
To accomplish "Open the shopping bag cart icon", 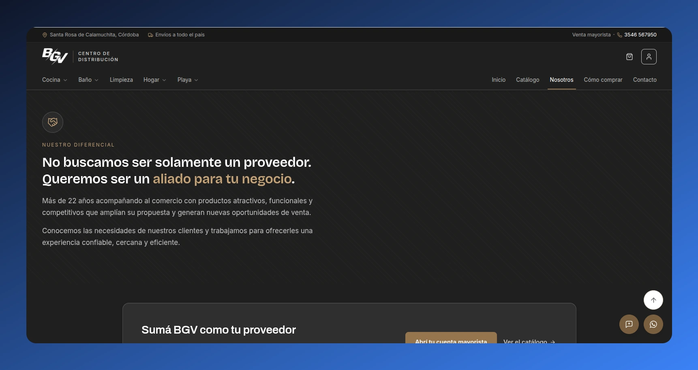I will tap(629, 57).
